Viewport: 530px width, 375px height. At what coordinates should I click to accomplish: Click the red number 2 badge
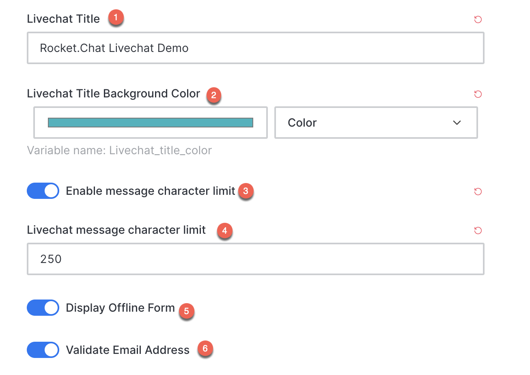(213, 96)
